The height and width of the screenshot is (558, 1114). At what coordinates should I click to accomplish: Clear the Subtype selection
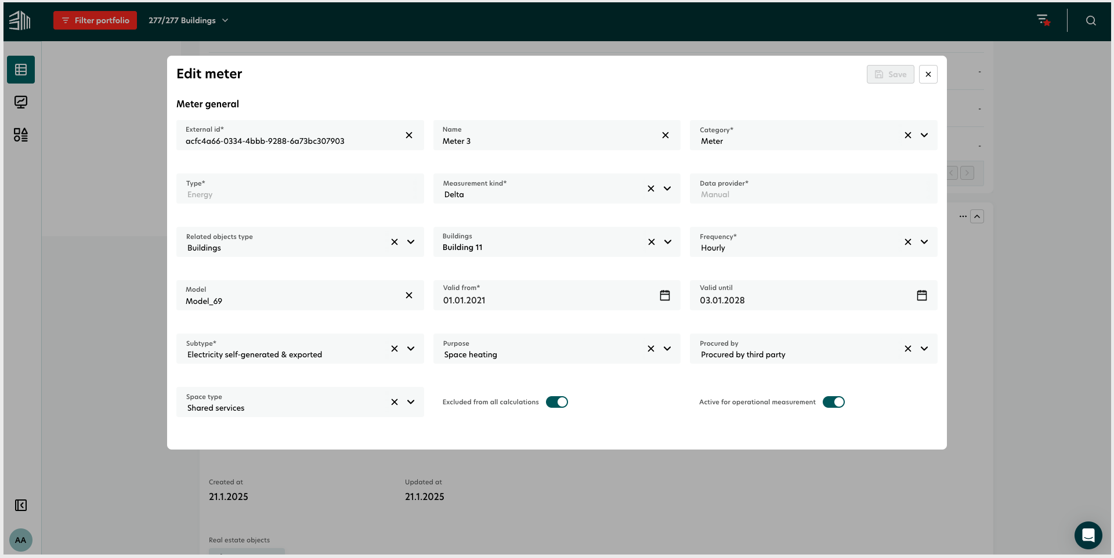[395, 349]
